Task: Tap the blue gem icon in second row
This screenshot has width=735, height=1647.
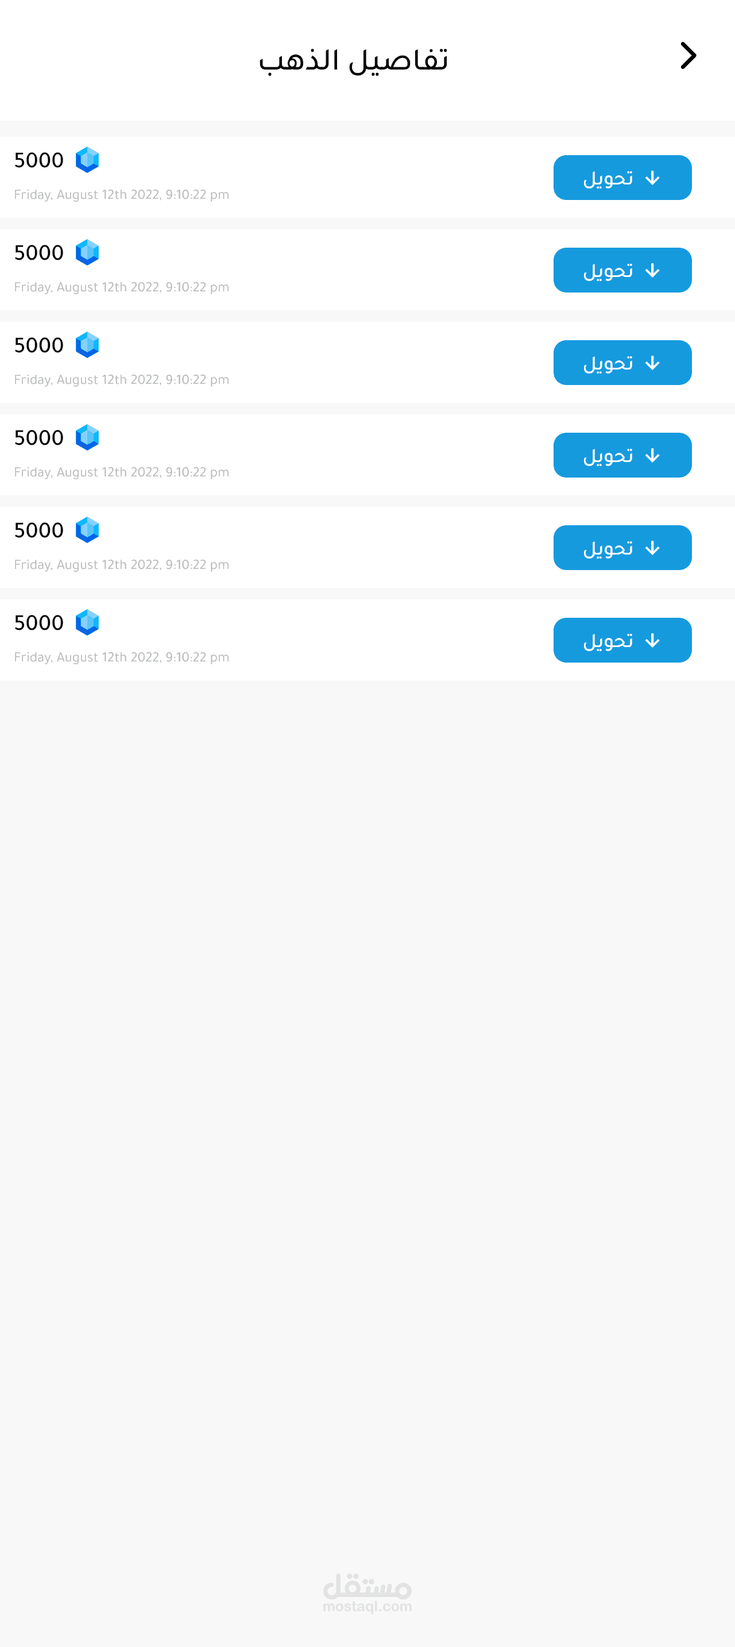Action: coord(87,252)
